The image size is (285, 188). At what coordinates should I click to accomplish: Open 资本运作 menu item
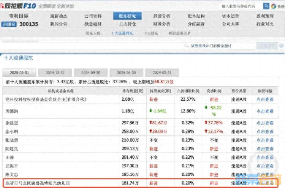pos(231,16)
